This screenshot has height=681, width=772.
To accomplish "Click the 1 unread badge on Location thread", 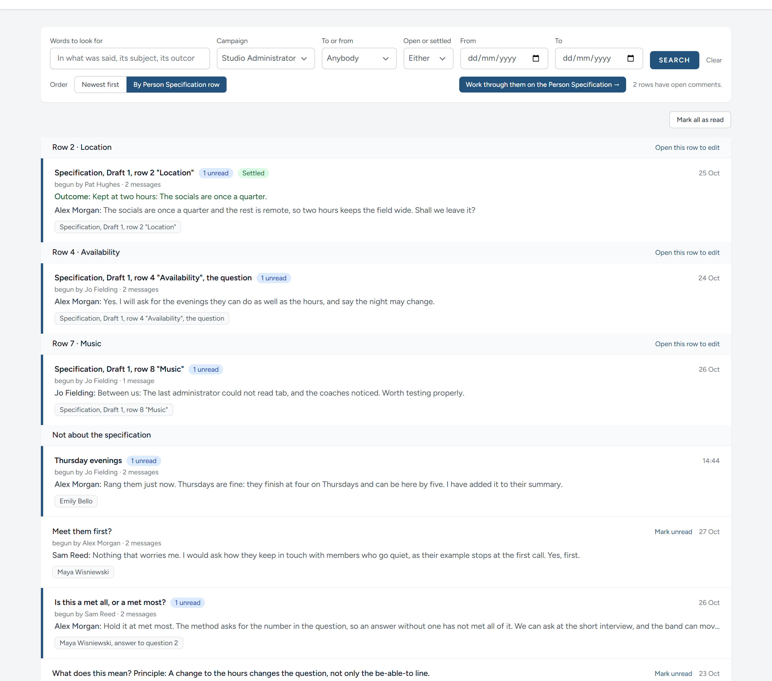I will 216,173.
